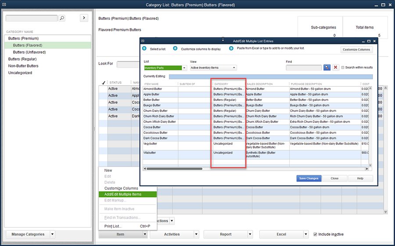This screenshot has height=246, width=395.
Task: Choose Add/Edit Multiple Items from menu
Action: [x=123, y=194]
